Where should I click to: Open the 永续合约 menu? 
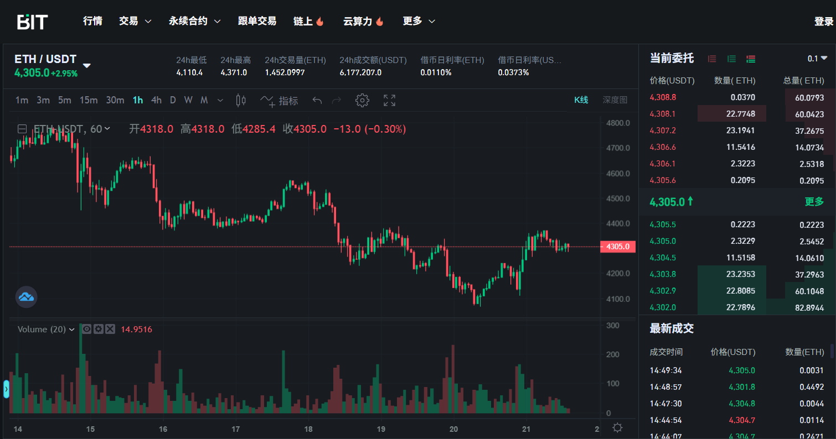(194, 21)
